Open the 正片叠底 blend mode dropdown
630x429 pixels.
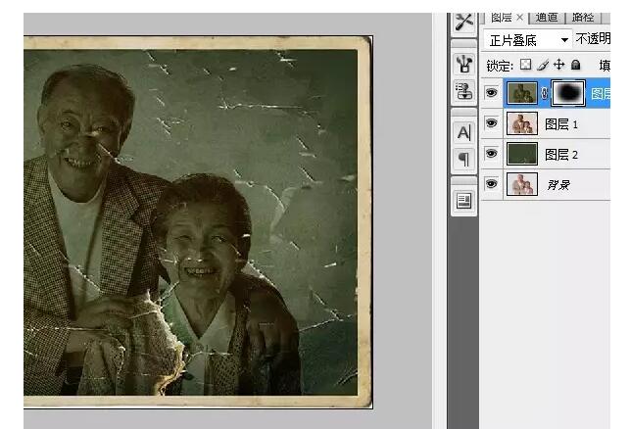coord(527,40)
